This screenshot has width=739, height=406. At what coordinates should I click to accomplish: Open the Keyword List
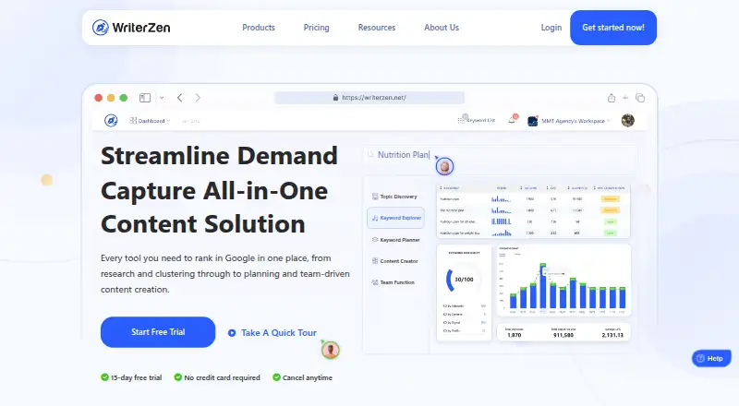point(477,120)
